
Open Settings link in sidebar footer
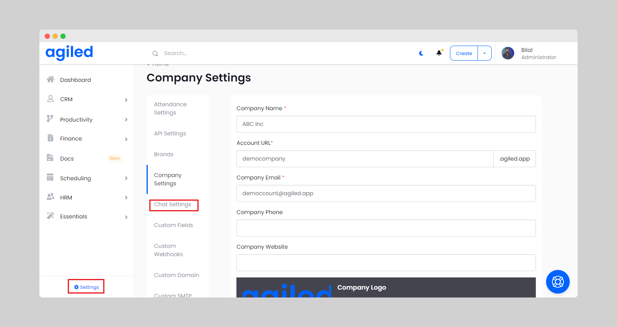[86, 287]
